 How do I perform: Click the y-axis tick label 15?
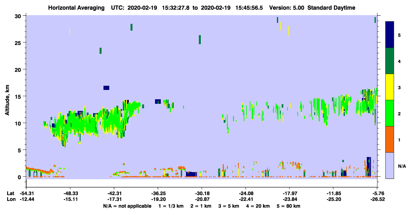pyautogui.click(x=19, y=96)
